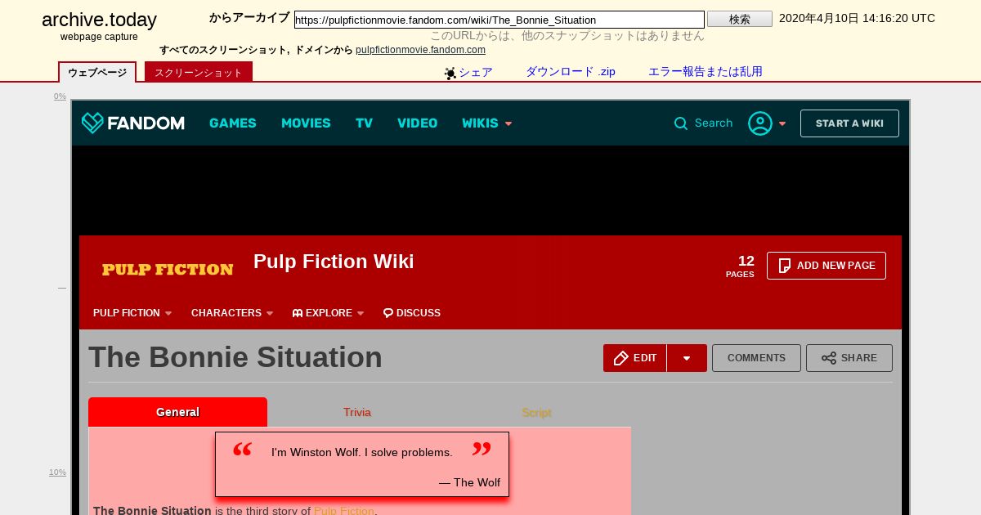Click the 0% page position marker
Image resolution: width=981 pixels, height=515 pixels.
60,96
